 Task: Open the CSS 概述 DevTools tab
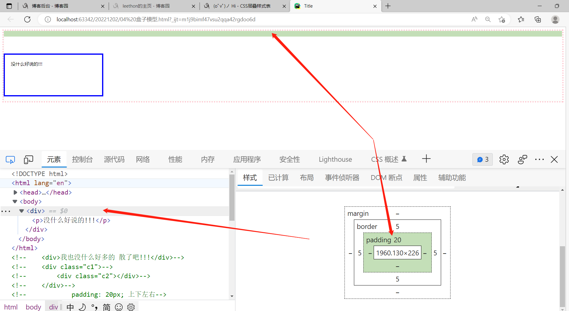point(389,160)
